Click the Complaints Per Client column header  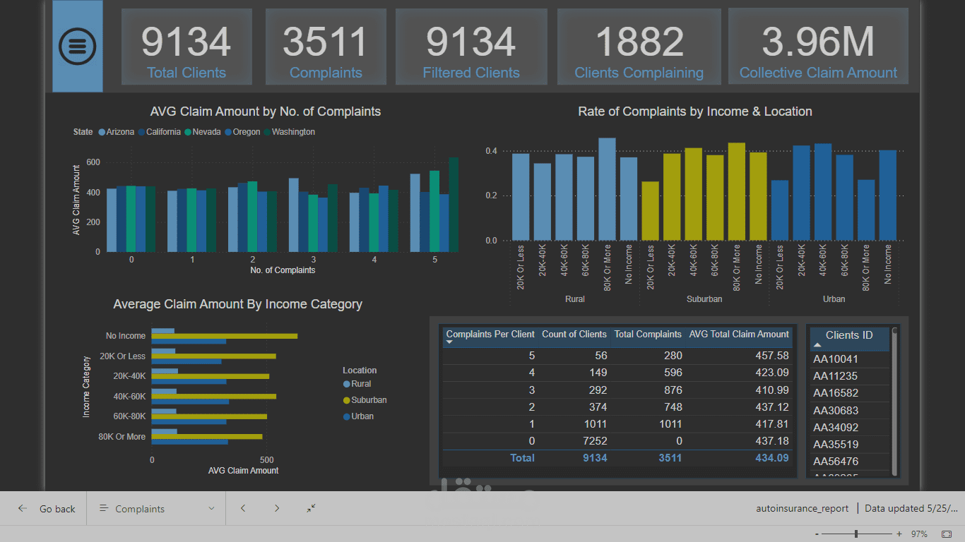point(490,335)
